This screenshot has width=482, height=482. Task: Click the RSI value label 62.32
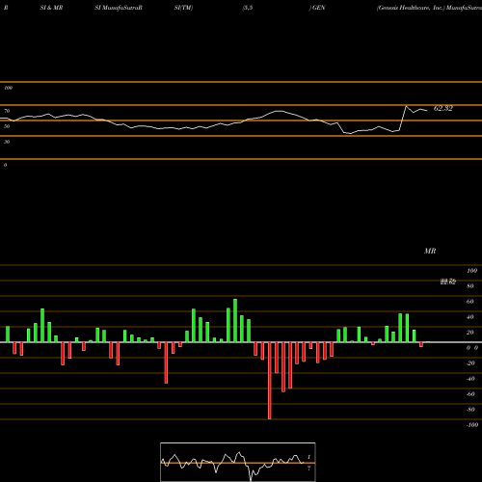[443, 108]
